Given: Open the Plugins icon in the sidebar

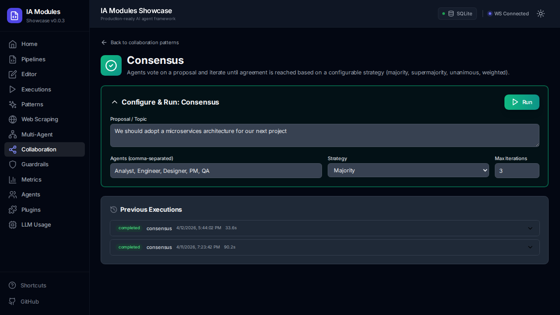Looking at the screenshot, I should click(14, 210).
